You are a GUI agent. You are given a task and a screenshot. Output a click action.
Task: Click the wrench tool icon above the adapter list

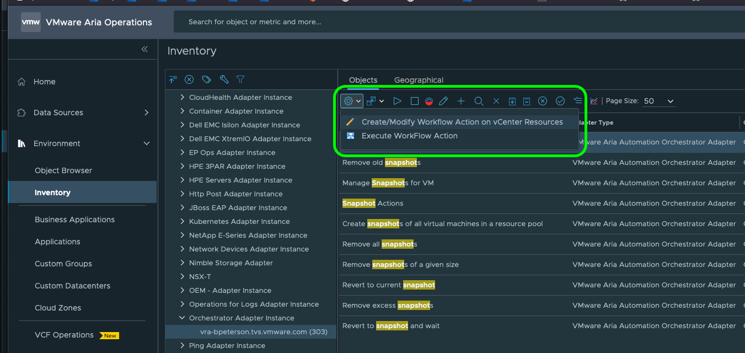(223, 79)
